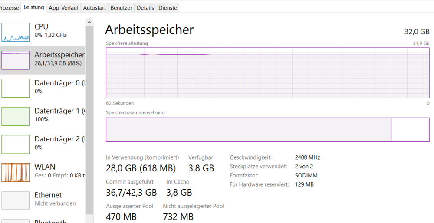Select the CPU mini graph thumbnail

(15, 32)
